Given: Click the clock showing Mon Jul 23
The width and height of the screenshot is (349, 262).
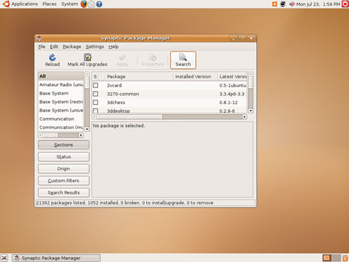Looking at the screenshot, I should click(x=318, y=4).
